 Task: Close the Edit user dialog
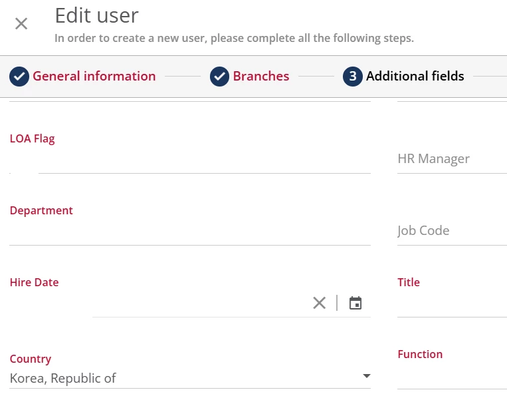[21, 24]
